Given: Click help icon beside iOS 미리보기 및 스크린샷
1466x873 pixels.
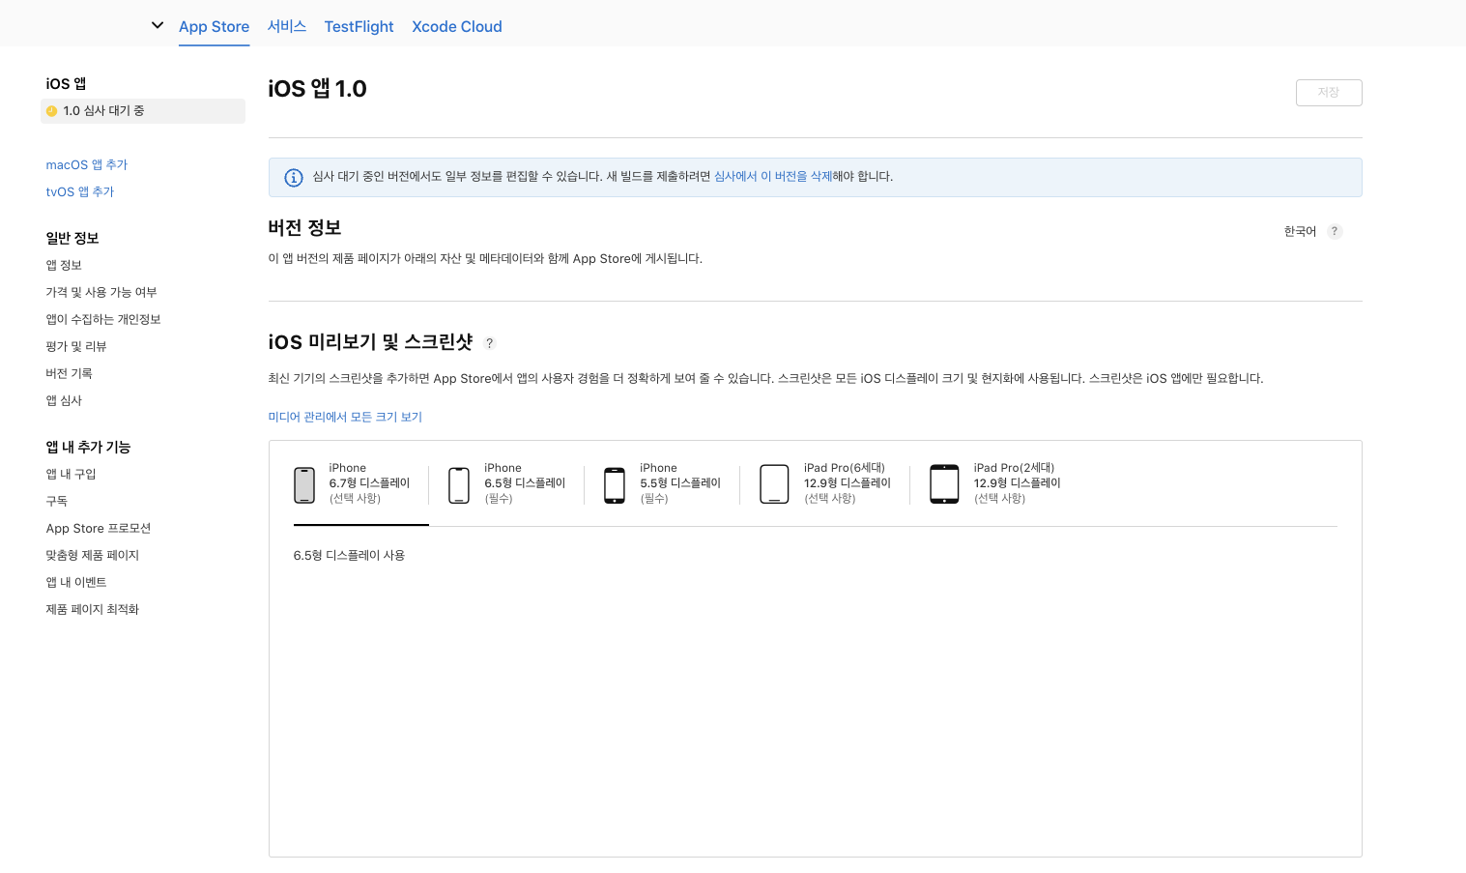Looking at the screenshot, I should pos(490,343).
